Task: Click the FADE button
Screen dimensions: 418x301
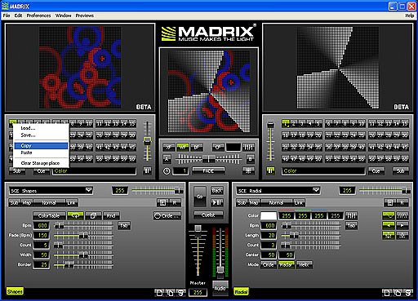Action: tap(208, 171)
